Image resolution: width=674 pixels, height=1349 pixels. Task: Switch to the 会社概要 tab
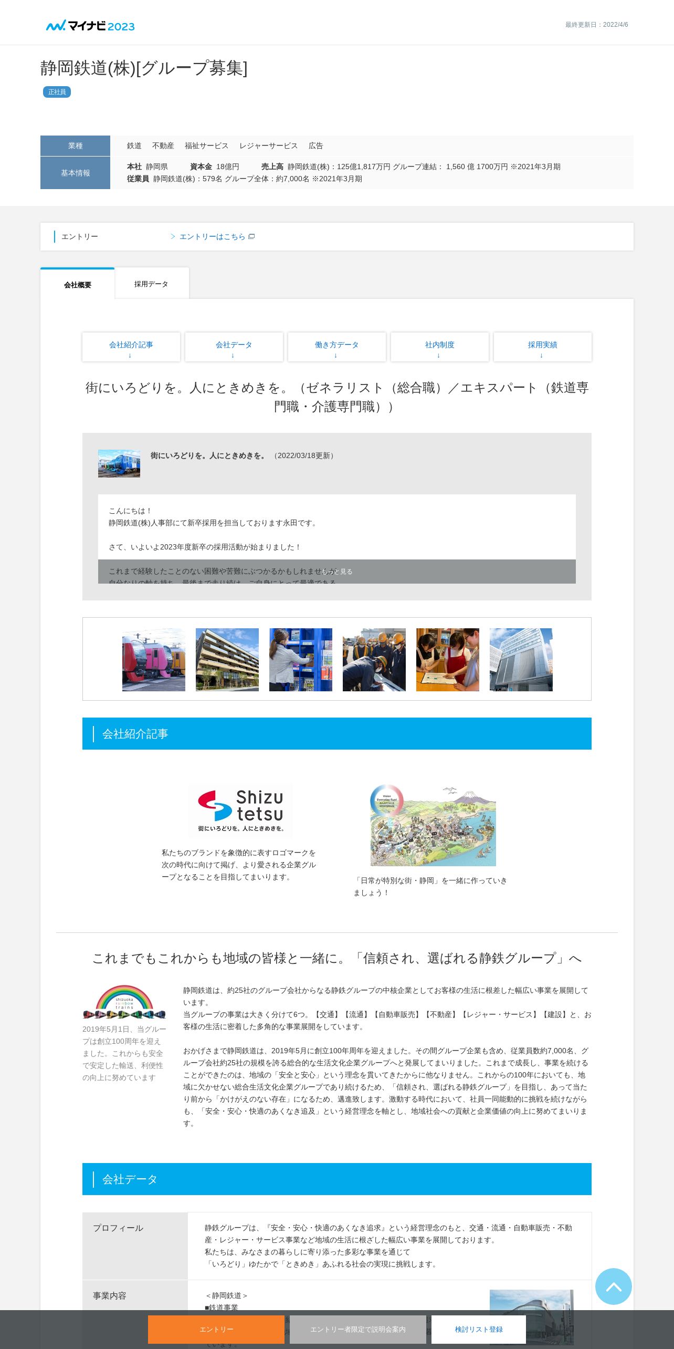click(78, 284)
